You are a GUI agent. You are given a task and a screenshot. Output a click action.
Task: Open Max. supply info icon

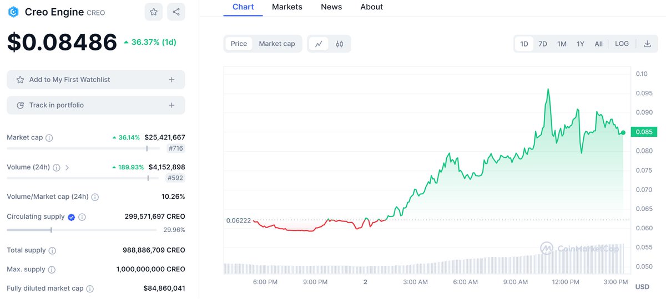52,270
